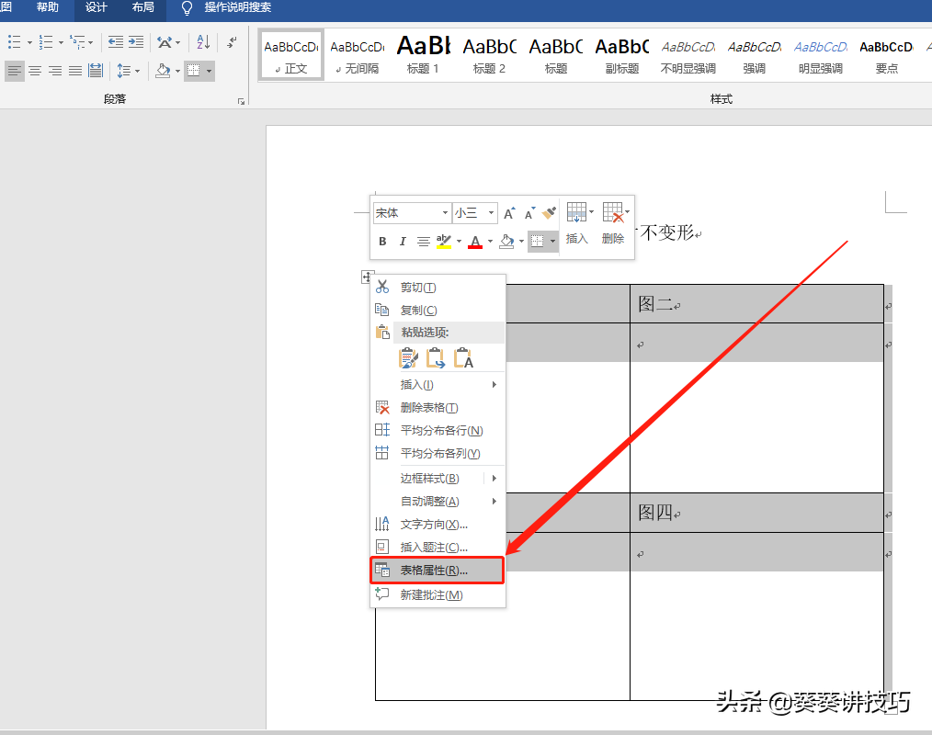
Task: Align text right in ribbon
Action: click(55, 72)
